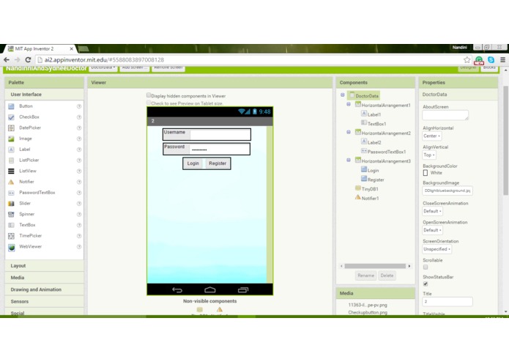This screenshot has width=509, height=362.
Task: Click the BackgroundColor White swatch
Action: 426,173
